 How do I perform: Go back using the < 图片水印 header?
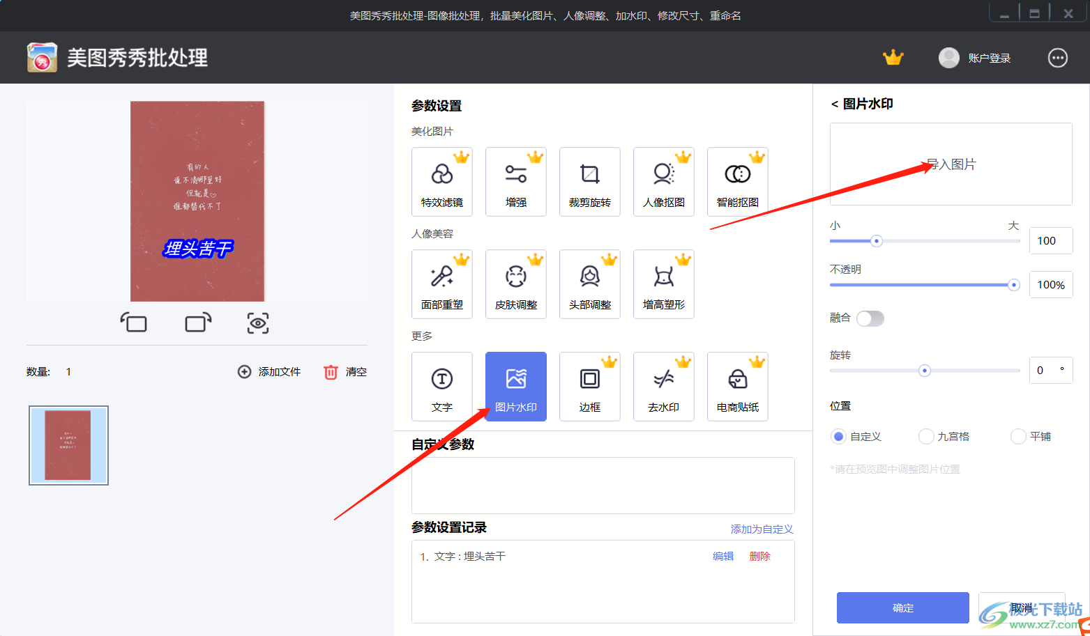click(862, 104)
